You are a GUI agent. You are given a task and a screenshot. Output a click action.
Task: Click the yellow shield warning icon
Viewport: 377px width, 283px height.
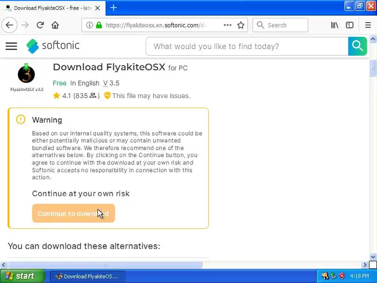[x=107, y=96]
